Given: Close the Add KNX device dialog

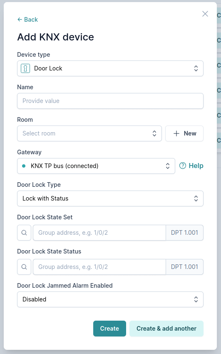Looking at the screenshot, I should click(205, 14).
